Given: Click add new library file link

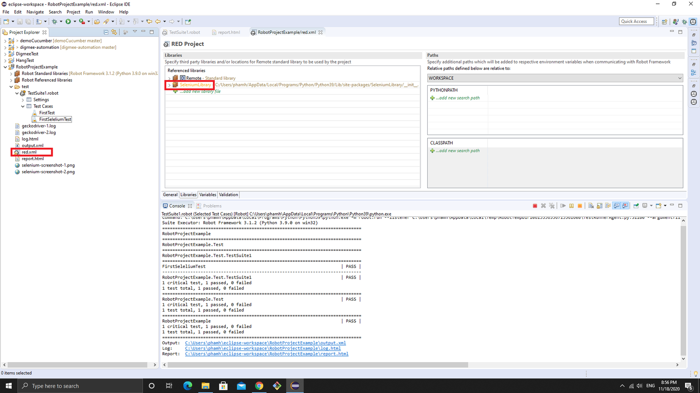Looking at the screenshot, I should 200,91.
